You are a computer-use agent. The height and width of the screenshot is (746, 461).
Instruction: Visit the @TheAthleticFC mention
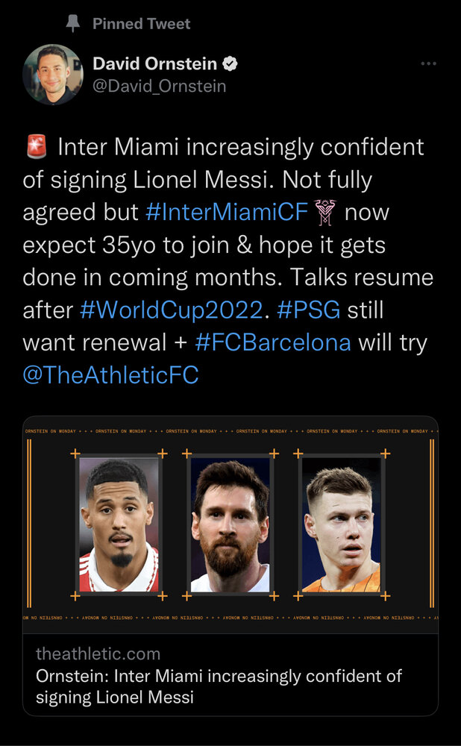click(111, 374)
